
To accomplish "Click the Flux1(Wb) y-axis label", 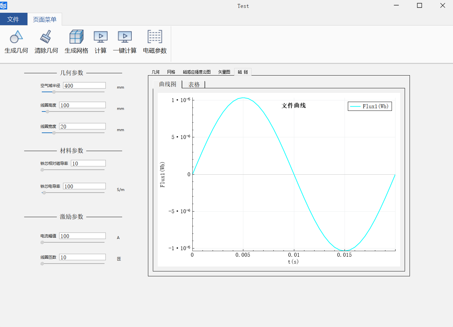I will click(x=162, y=175).
